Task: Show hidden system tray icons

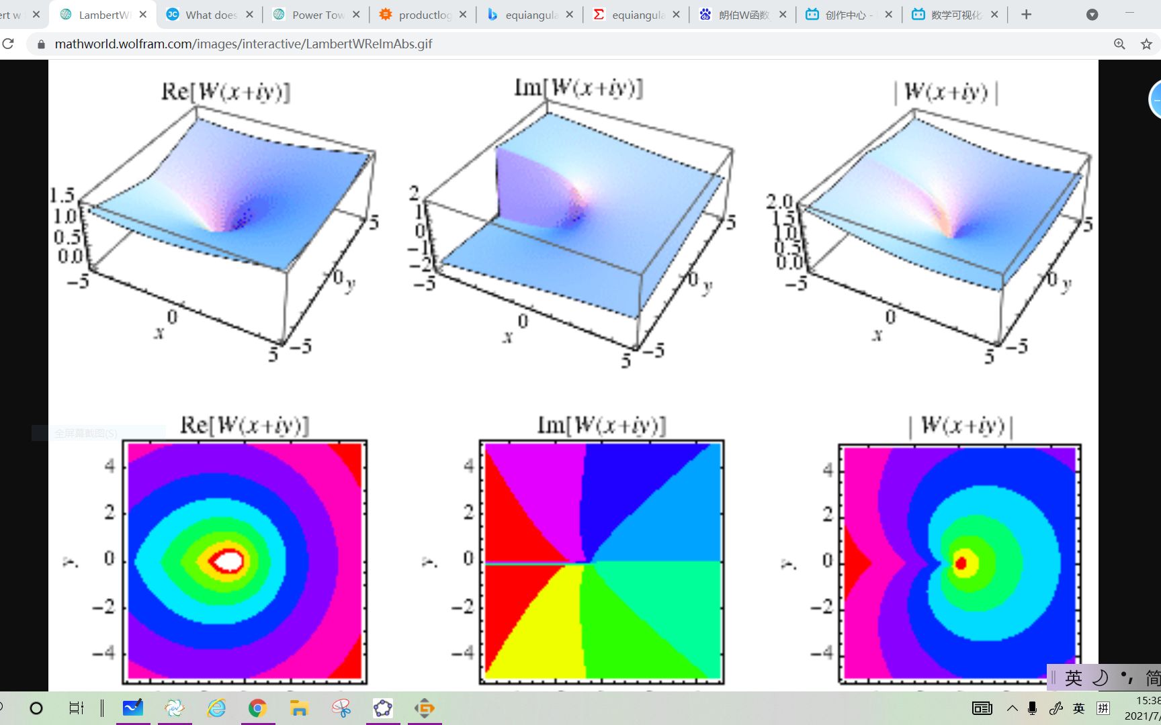Action: 1012,708
